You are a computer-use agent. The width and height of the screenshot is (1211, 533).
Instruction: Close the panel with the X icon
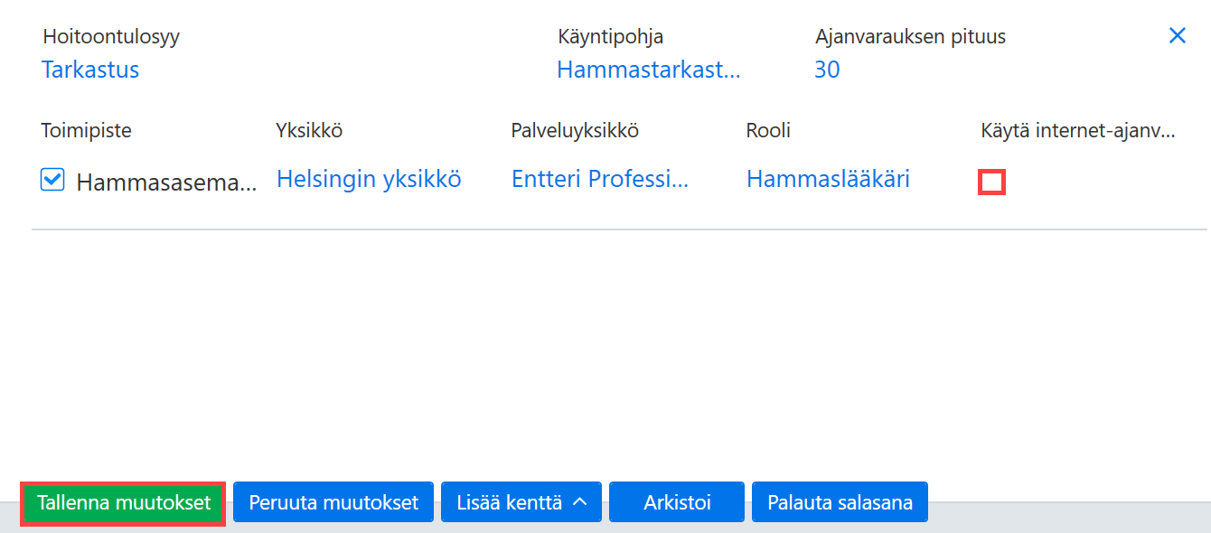[x=1177, y=36]
